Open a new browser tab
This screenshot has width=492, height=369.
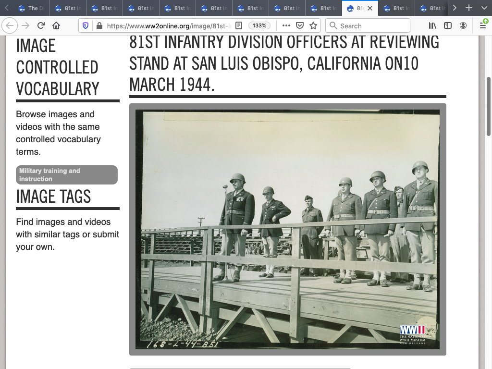[x=469, y=8]
